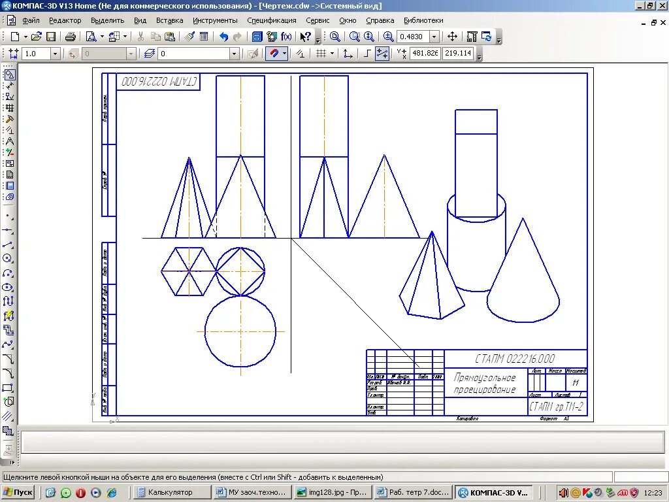
Task: Expand the New document arrow dropdown
Action: 25,37
